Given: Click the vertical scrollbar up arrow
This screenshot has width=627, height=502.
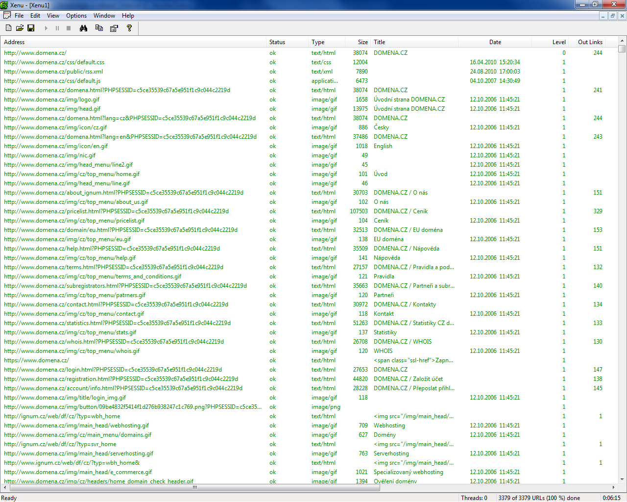Looking at the screenshot, I should tap(622, 41).
